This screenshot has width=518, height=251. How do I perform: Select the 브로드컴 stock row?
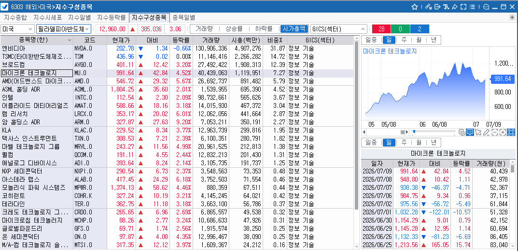pyautogui.click(x=177, y=65)
